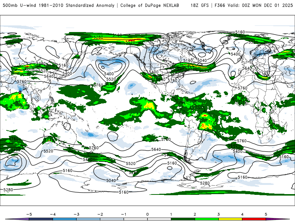Click the '5' colorbar label

point(266,214)
